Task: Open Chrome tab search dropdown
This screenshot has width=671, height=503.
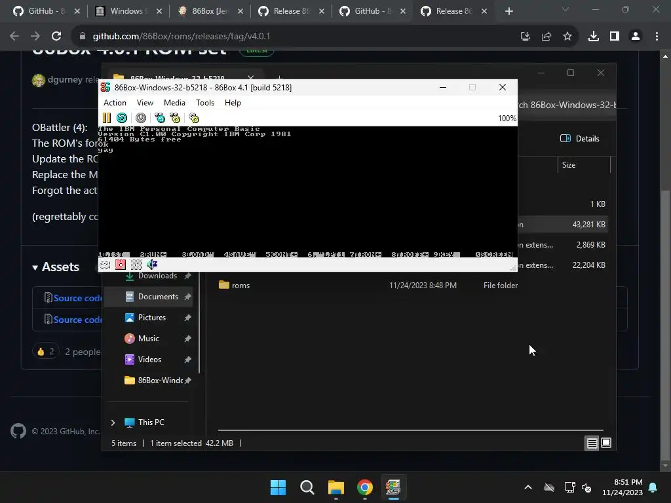Action: (x=566, y=9)
